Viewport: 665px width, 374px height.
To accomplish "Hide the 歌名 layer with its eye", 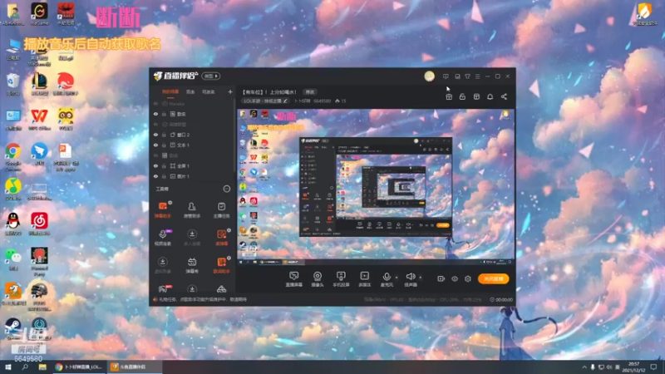I will pos(155,114).
